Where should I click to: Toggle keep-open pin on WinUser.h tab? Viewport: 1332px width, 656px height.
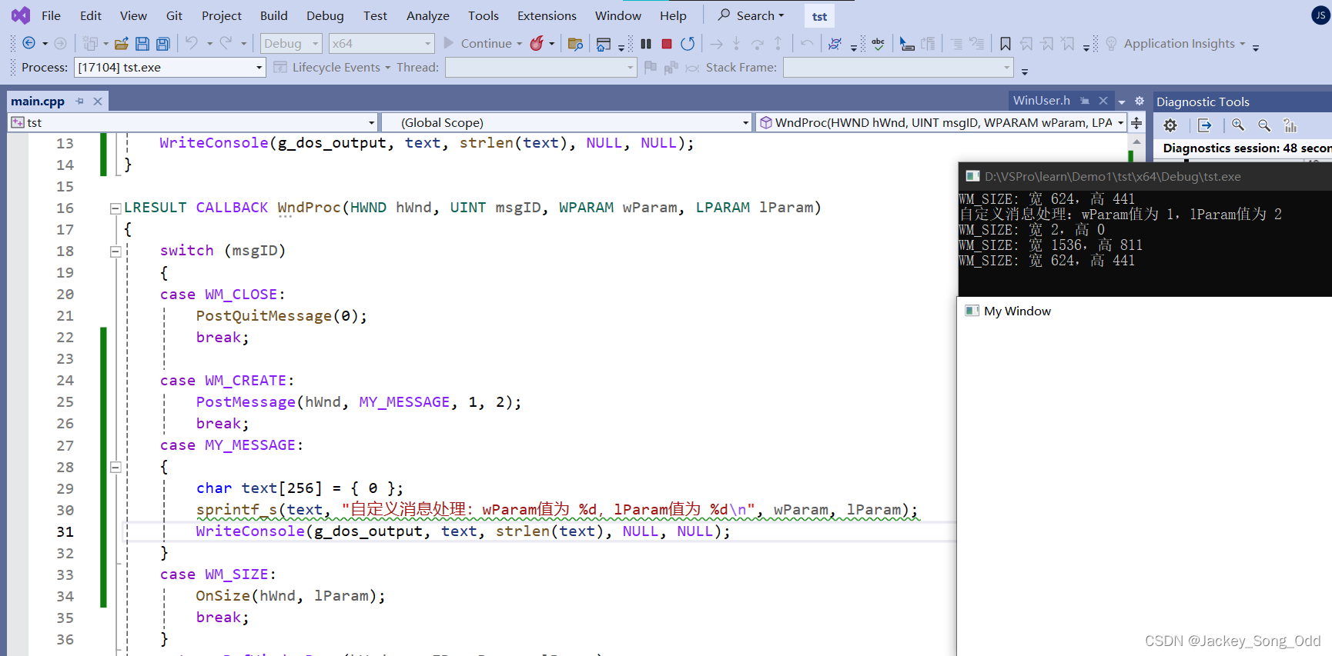tap(1085, 101)
